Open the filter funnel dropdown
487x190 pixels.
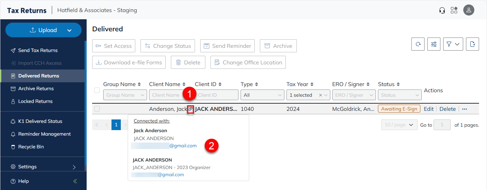point(453,44)
